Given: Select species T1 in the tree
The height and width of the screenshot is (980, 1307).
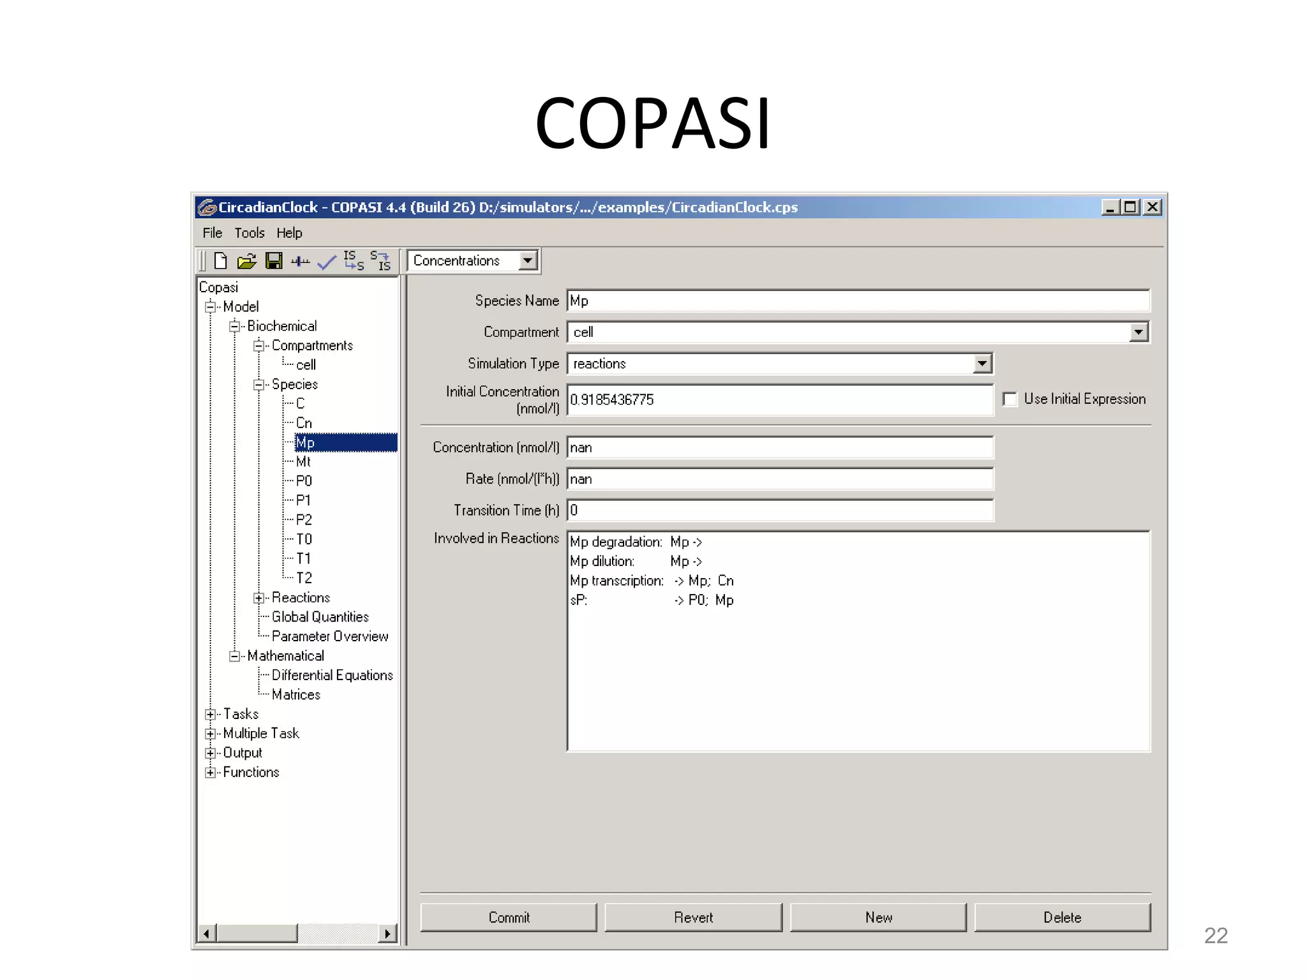Looking at the screenshot, I should 303,559.
